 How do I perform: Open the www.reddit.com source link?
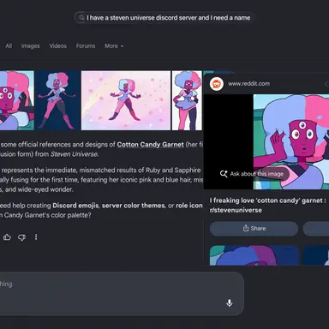248,84
